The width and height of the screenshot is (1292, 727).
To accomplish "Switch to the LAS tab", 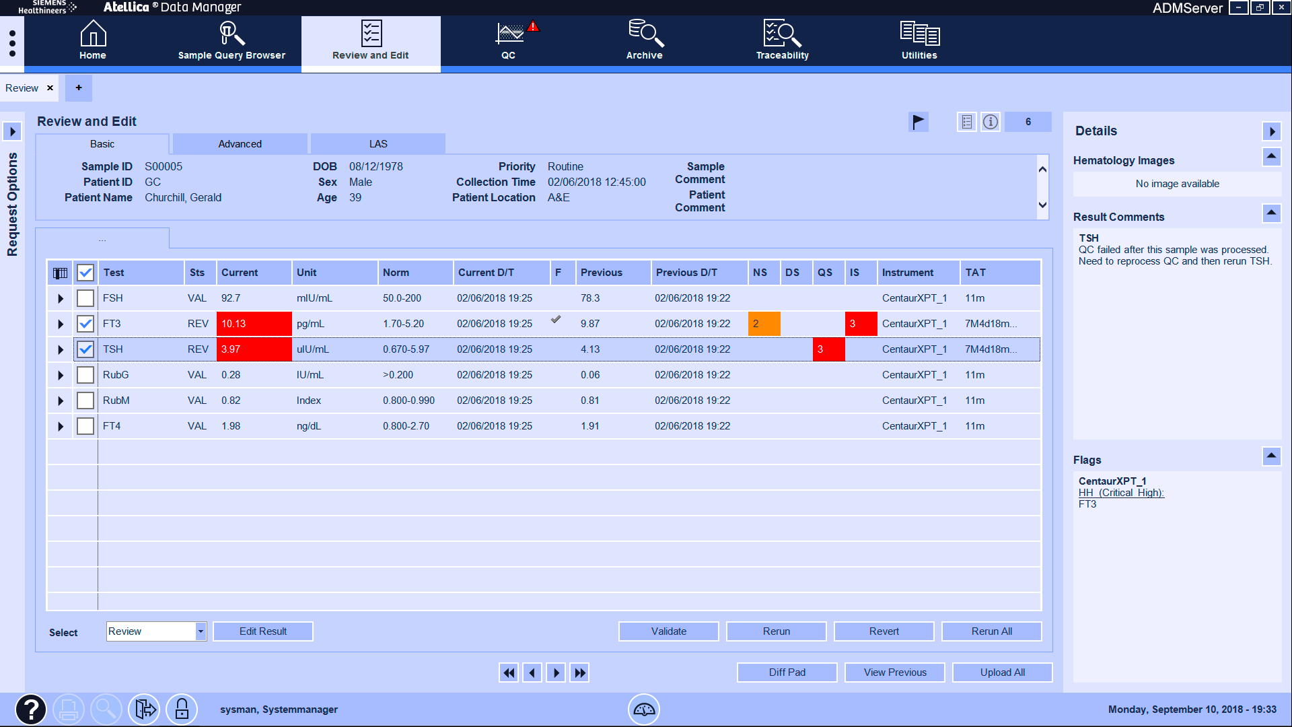I will coord(378,144).
